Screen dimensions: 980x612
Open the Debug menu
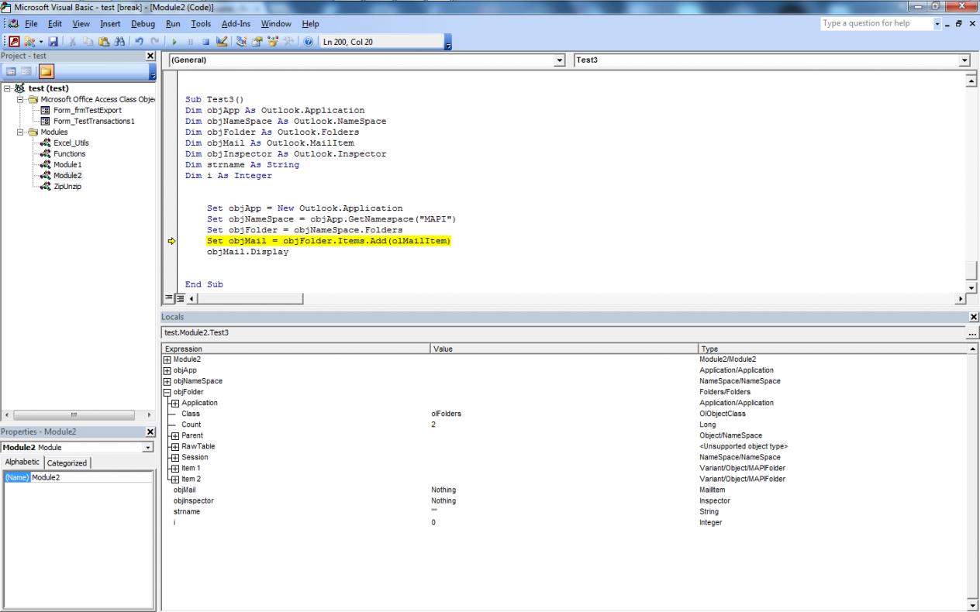pyautogui.click(x=143, y=24)
